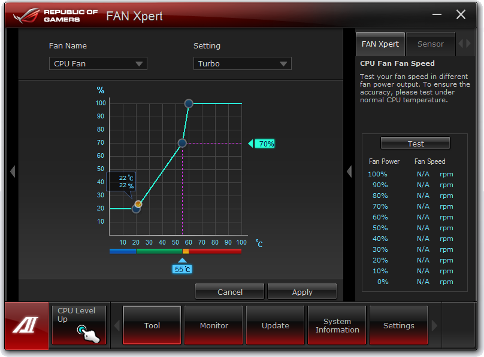This screenshot has height=357, width=484.
Task: Click the Apply button
Action: 302,292
